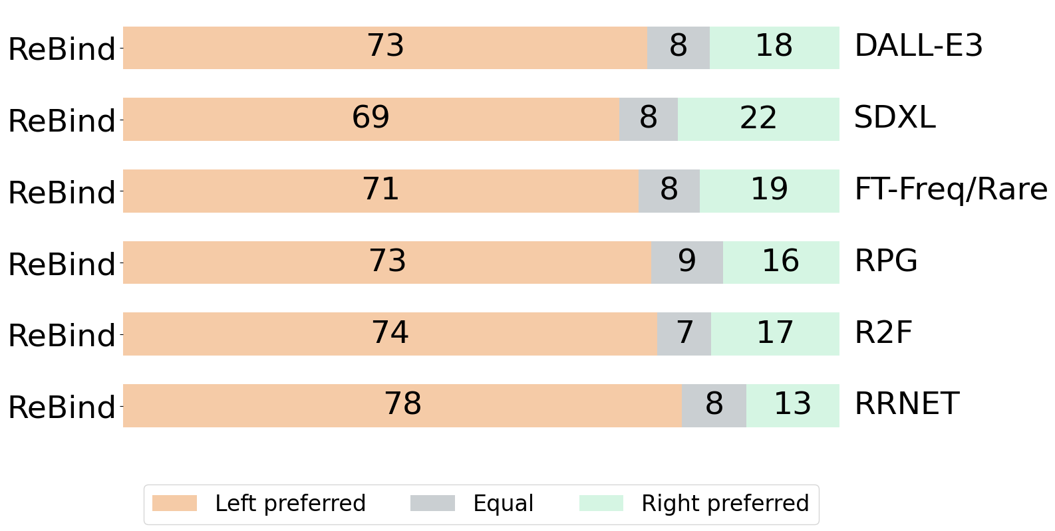Click the RPG label
The height and width of the screenshot is (531, 1055).
pyautogui.click(x=885, y=261)
